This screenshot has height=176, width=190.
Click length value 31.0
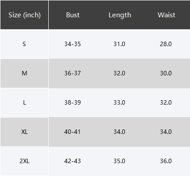pyautogui.click(x=119, y=44)
